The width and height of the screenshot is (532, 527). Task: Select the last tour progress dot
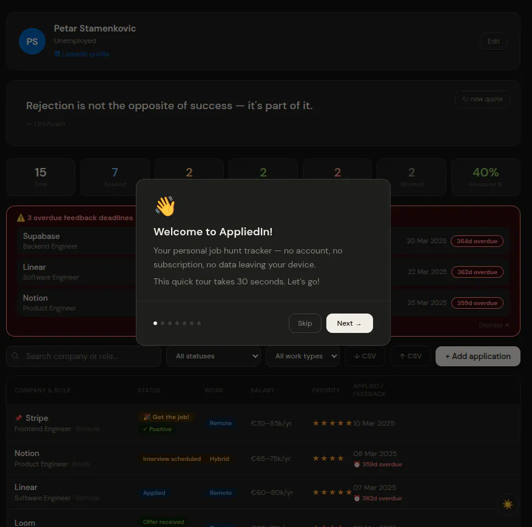point(199,323)
